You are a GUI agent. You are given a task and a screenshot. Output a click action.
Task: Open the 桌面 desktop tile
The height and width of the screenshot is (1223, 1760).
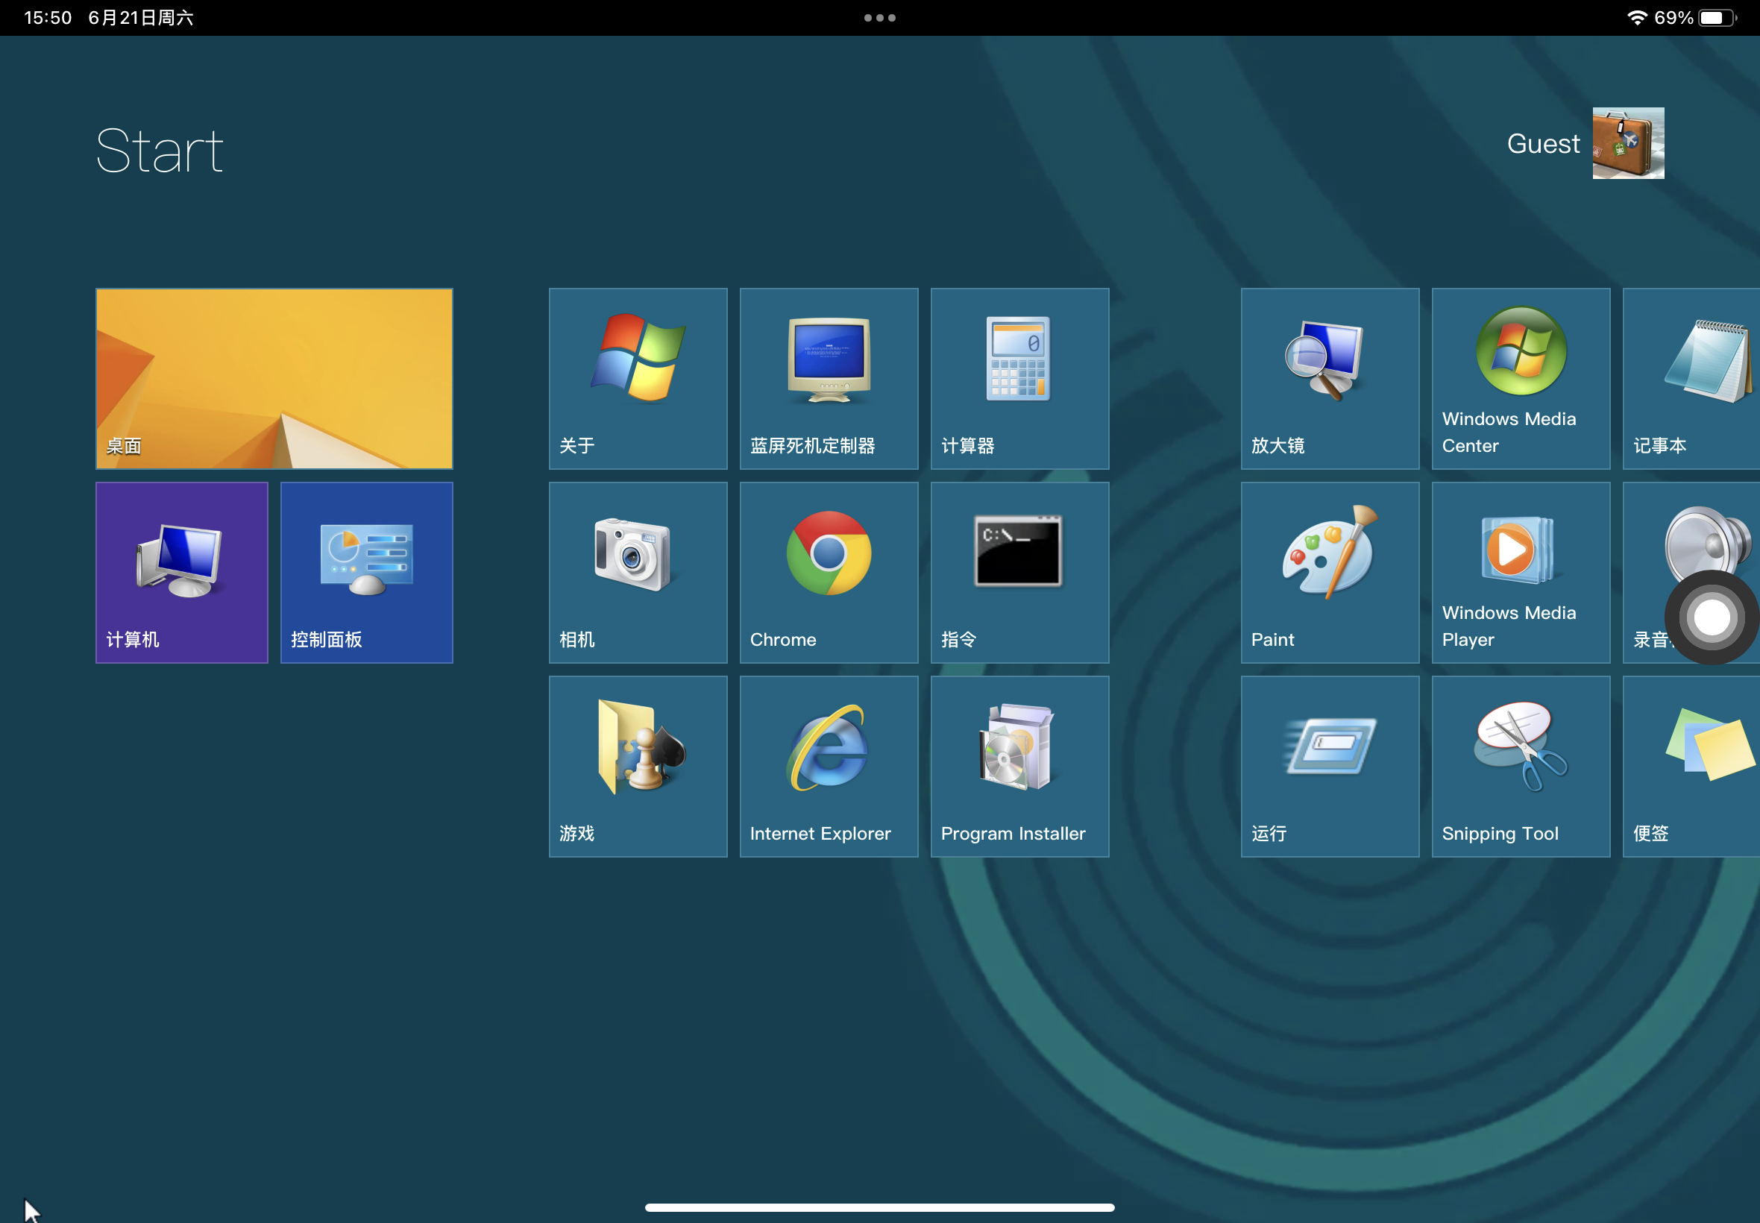pos(274,379)
